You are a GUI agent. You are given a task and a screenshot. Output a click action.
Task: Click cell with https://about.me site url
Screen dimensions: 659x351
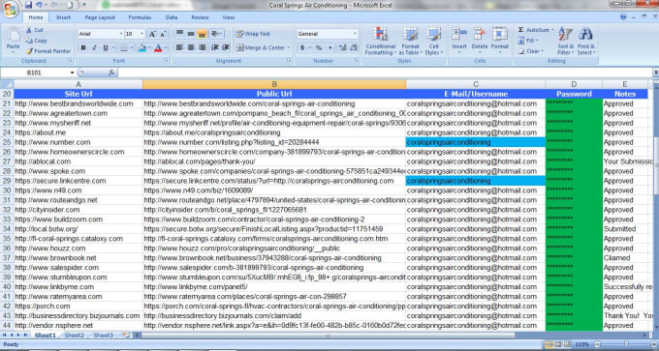(78, 132)
